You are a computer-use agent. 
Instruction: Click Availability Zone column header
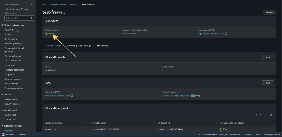[54, 123]
